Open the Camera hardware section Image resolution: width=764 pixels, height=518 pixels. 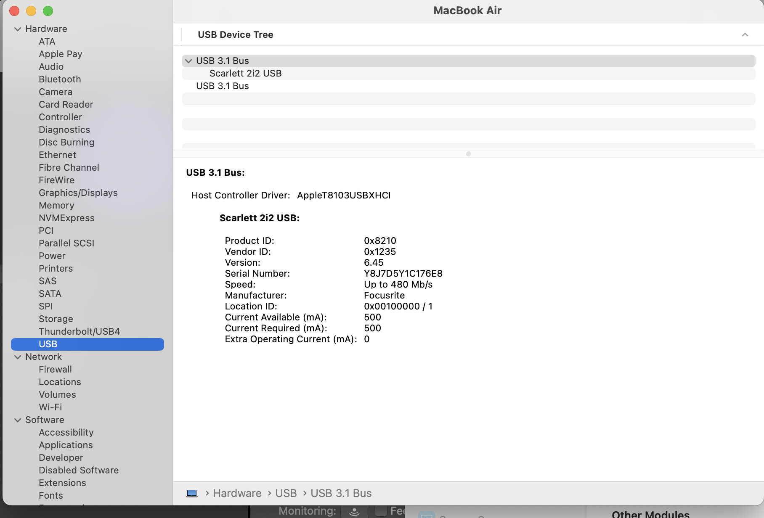(x=56, y=92)
